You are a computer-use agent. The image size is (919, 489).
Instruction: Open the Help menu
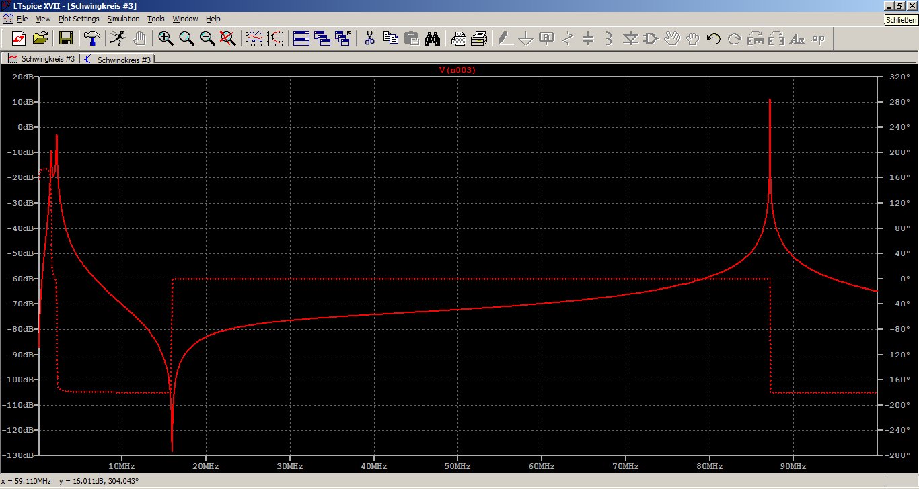pyautogui.click(x=213, y=19)
